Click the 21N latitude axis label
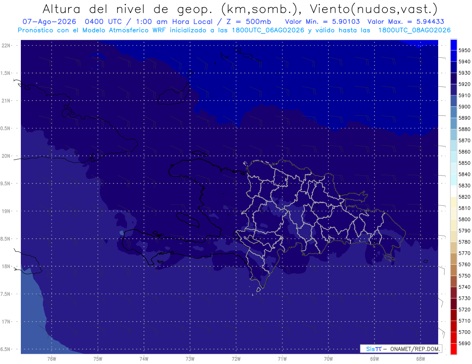Screen dimensions: 472x364 (6, 101)
